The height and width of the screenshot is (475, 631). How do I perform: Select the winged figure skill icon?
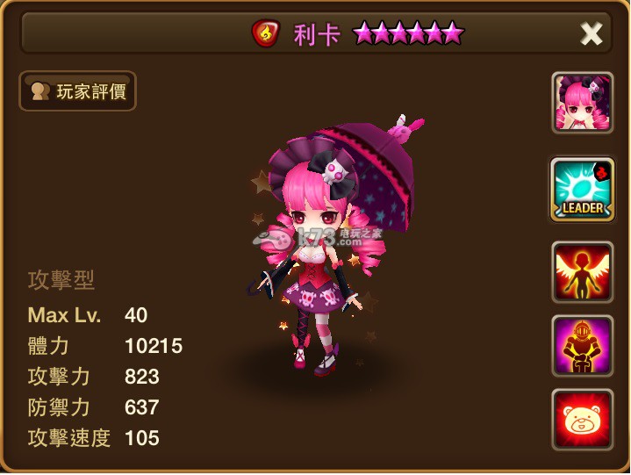point(583,272)
